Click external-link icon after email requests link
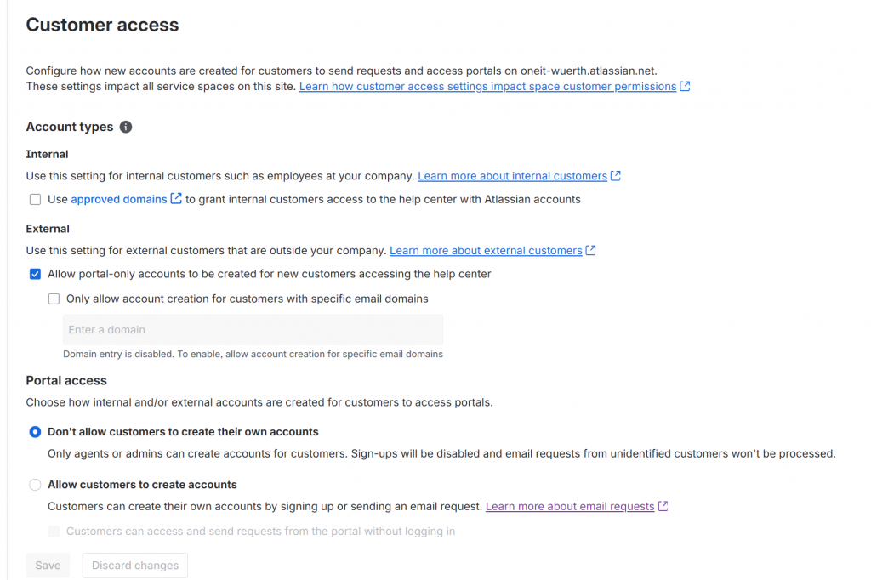The width and height of the screenshot is (871, 580). coord(663,506)
